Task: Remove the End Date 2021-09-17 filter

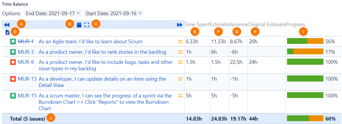Action: click(78, 13)
